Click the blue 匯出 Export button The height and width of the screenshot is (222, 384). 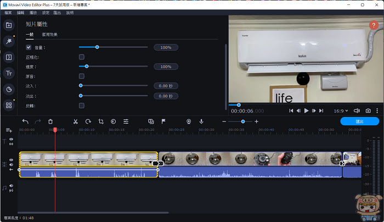coord(359,121)
